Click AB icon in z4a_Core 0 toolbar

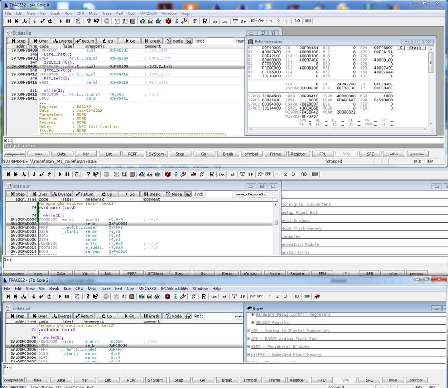pos(297,21)
